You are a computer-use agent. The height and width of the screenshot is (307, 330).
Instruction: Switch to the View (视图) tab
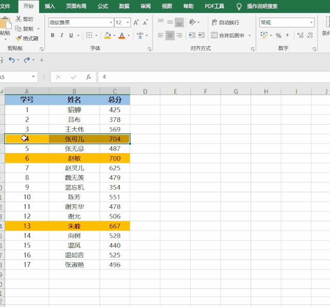click(x=167, y=6)
